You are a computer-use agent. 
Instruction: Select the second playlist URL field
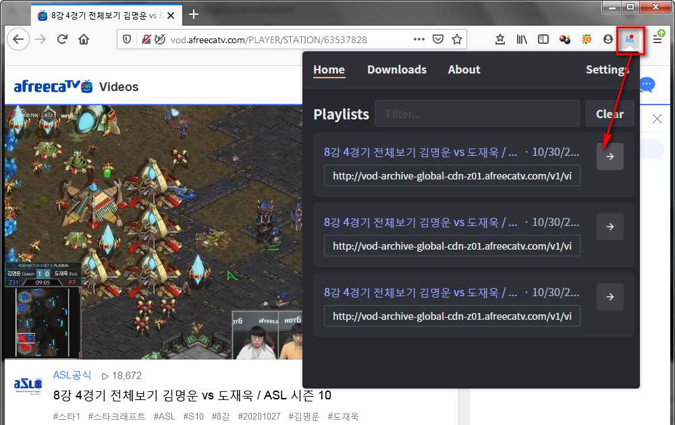[x=452, y=246]
